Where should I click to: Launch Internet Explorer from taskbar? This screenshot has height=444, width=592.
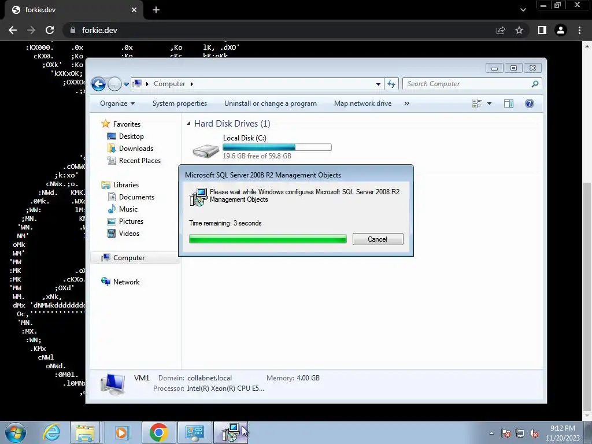pos(51,432)
